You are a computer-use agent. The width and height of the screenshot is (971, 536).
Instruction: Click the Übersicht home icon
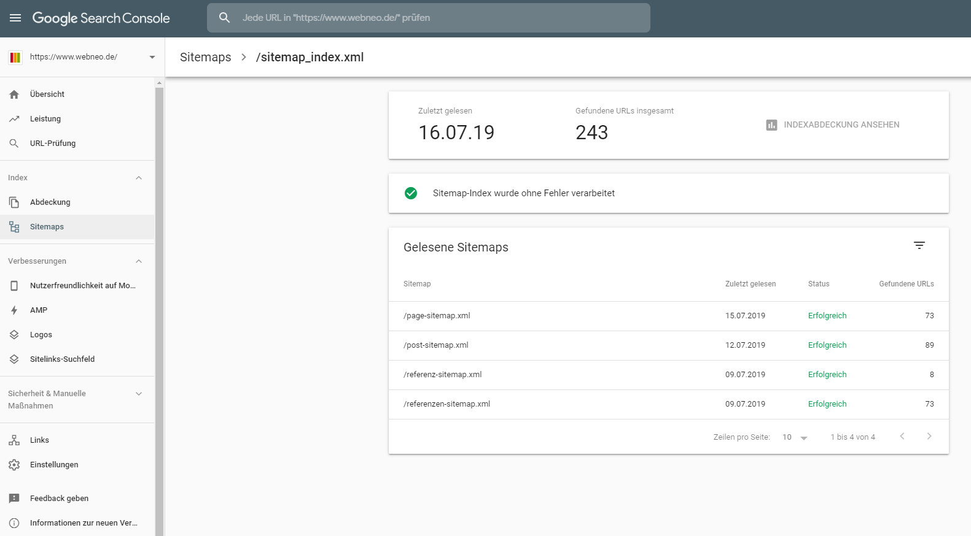(x=14, y=94)
